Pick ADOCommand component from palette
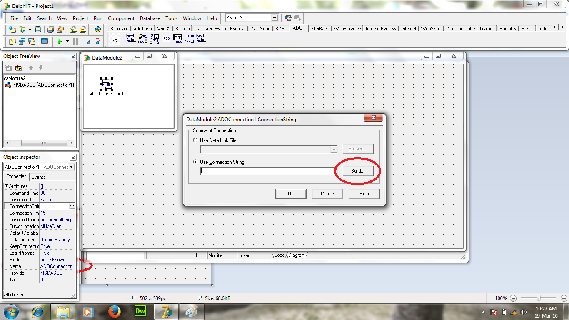569x320 pixels. 142,39
